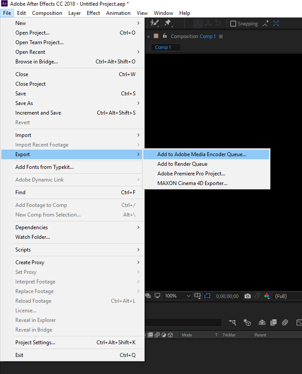The height and width of the screenshot is (374, 302).
Task: Click the snap to features bracket icon
Action: (276, 23)
